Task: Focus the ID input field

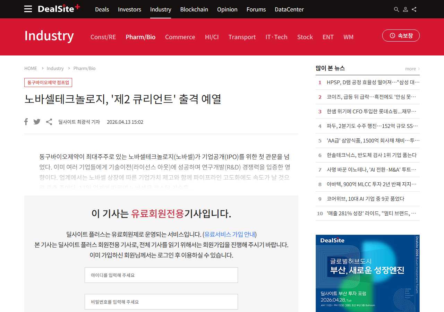Action: click(161, 275)
